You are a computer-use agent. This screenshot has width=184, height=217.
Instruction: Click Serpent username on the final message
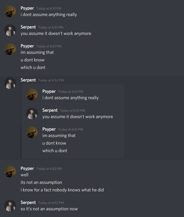28,202
